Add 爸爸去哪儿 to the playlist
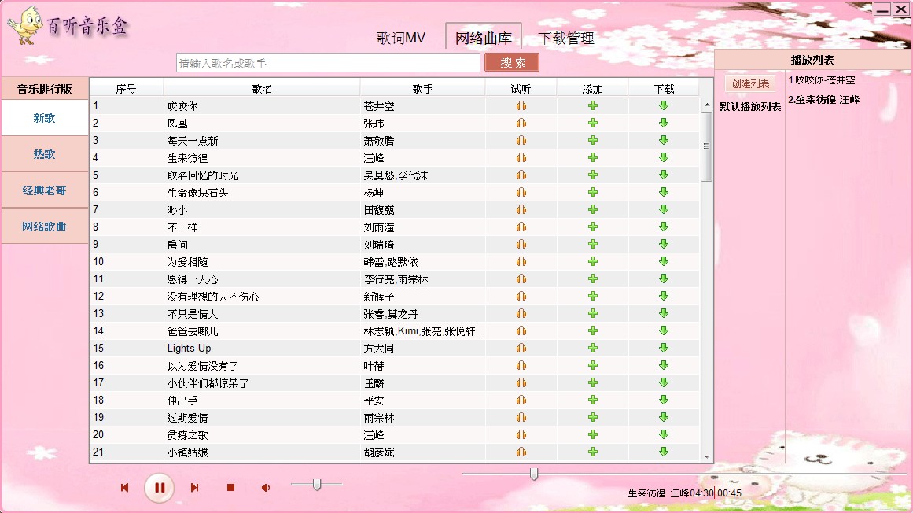This screenshot has width=913, height=513. [593, 330]
